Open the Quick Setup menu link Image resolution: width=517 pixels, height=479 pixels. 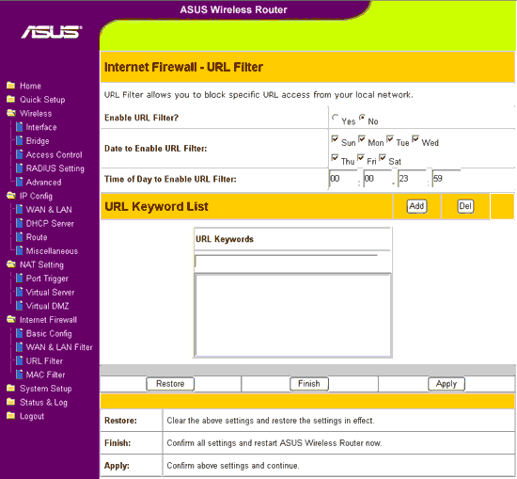[x=42, y=100]
